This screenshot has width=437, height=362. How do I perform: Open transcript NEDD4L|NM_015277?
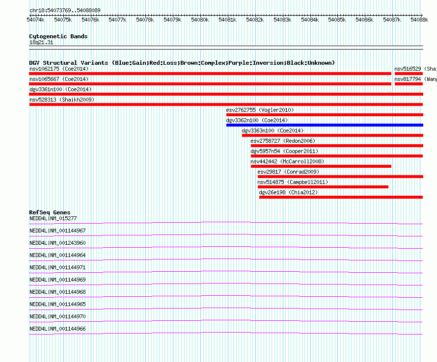pyautogui.click(x=53, y=219)
